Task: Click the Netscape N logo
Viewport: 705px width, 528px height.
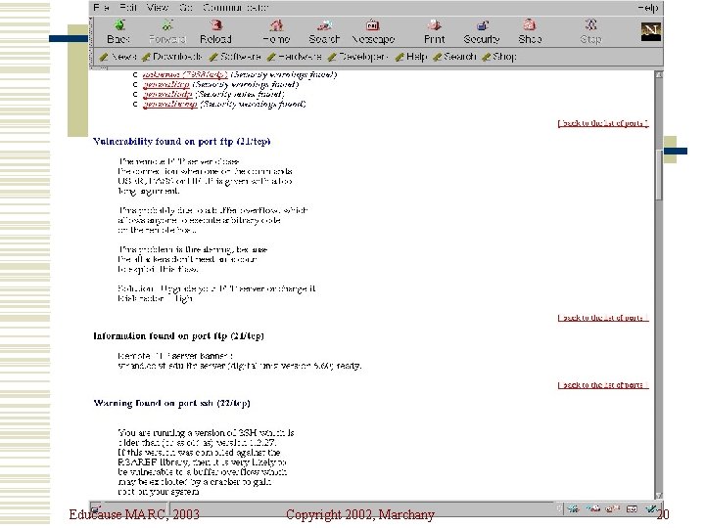Action: [x=650, y=32]
